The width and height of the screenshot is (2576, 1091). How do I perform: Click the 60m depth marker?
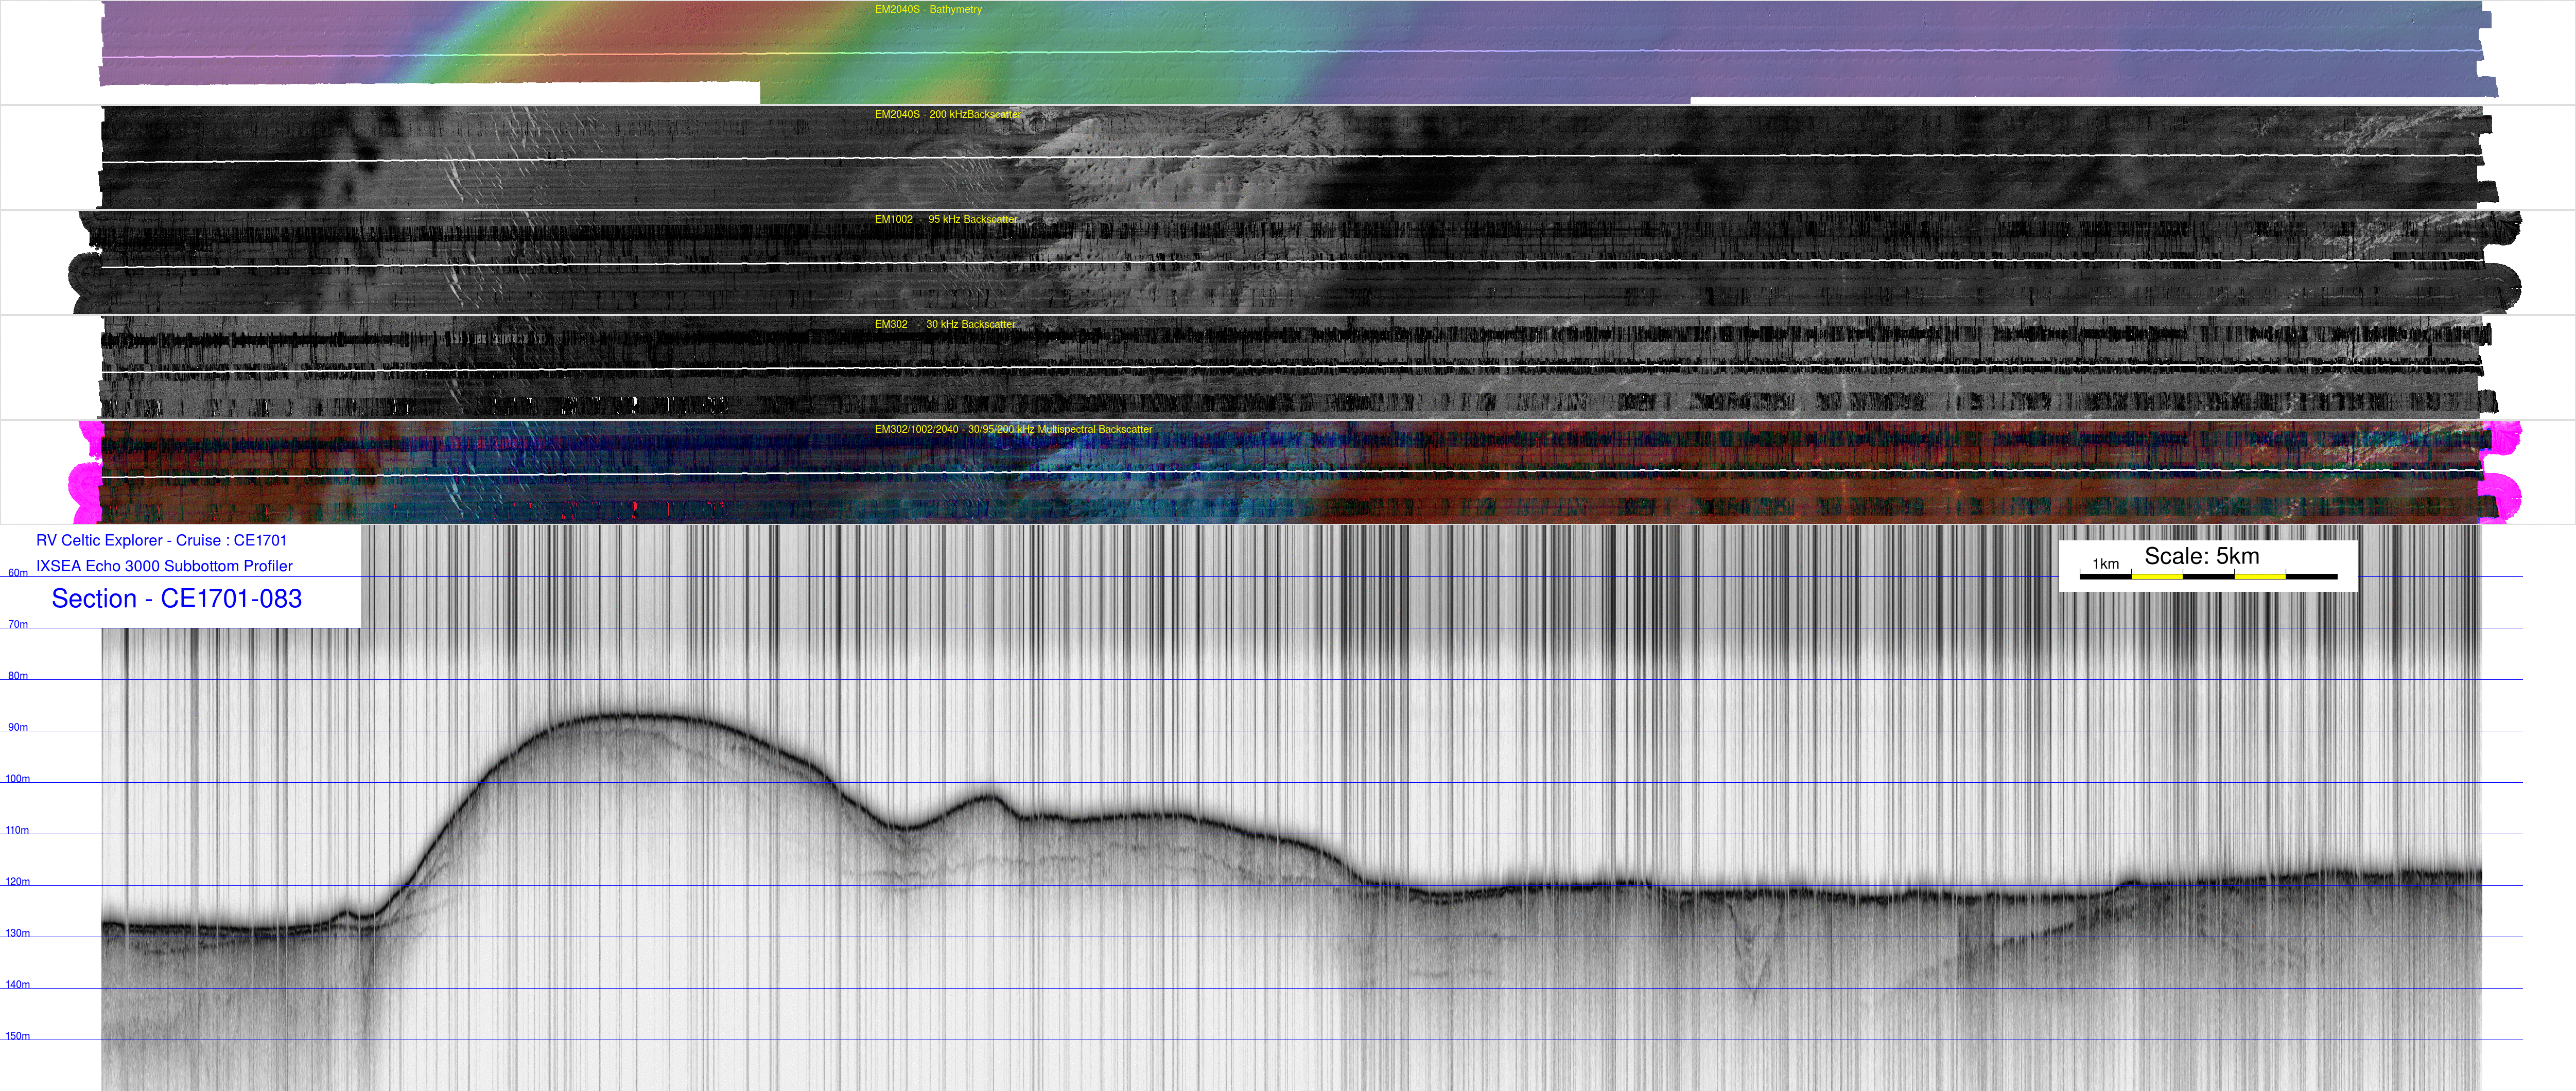(x=18, y=573)
